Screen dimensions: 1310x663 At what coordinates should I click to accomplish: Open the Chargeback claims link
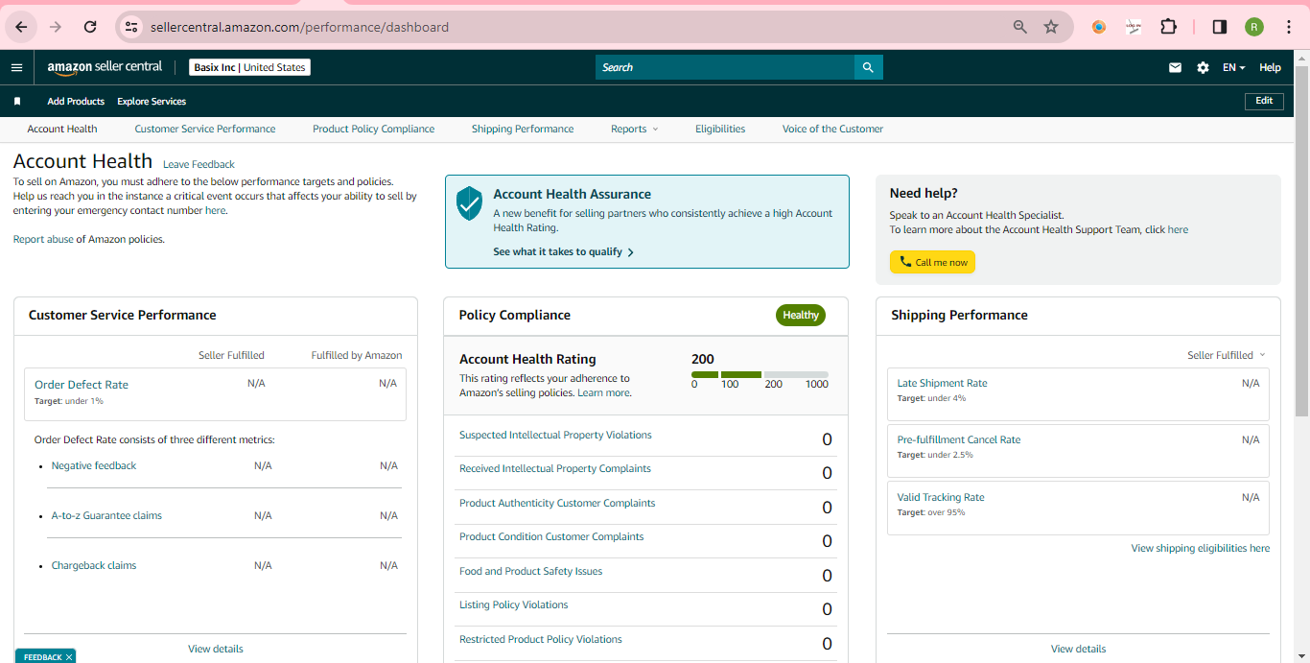click(94, 565)
